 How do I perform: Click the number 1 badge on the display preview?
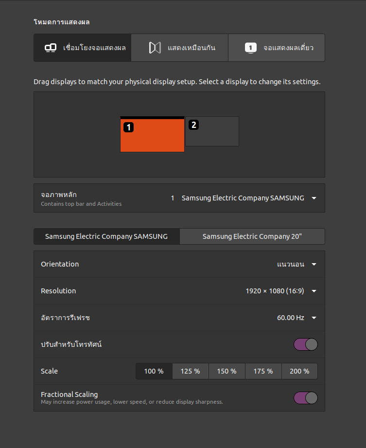[x=128, y=127]
